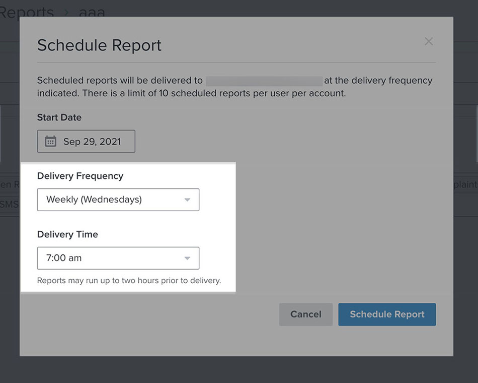This screenshot has height=383, width=478.
Task: Go to Reports in the breadcrumb
Action: (26, 12)
